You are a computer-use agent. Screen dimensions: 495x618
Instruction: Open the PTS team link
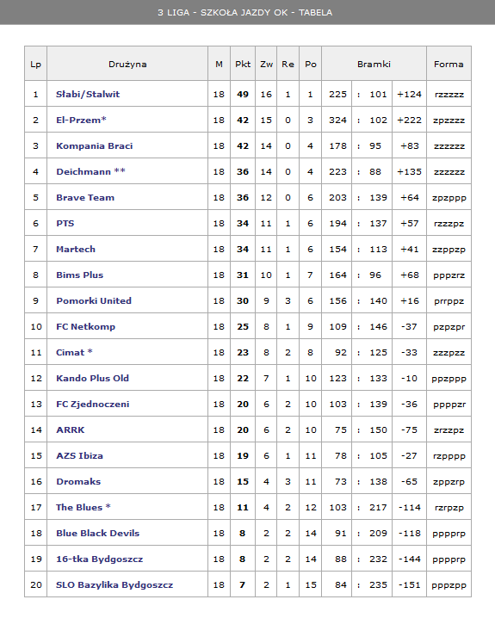[x=65, y=223]
